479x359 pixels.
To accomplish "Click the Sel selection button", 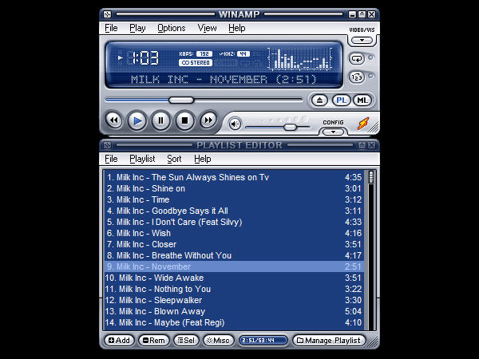I will point(186,340).
